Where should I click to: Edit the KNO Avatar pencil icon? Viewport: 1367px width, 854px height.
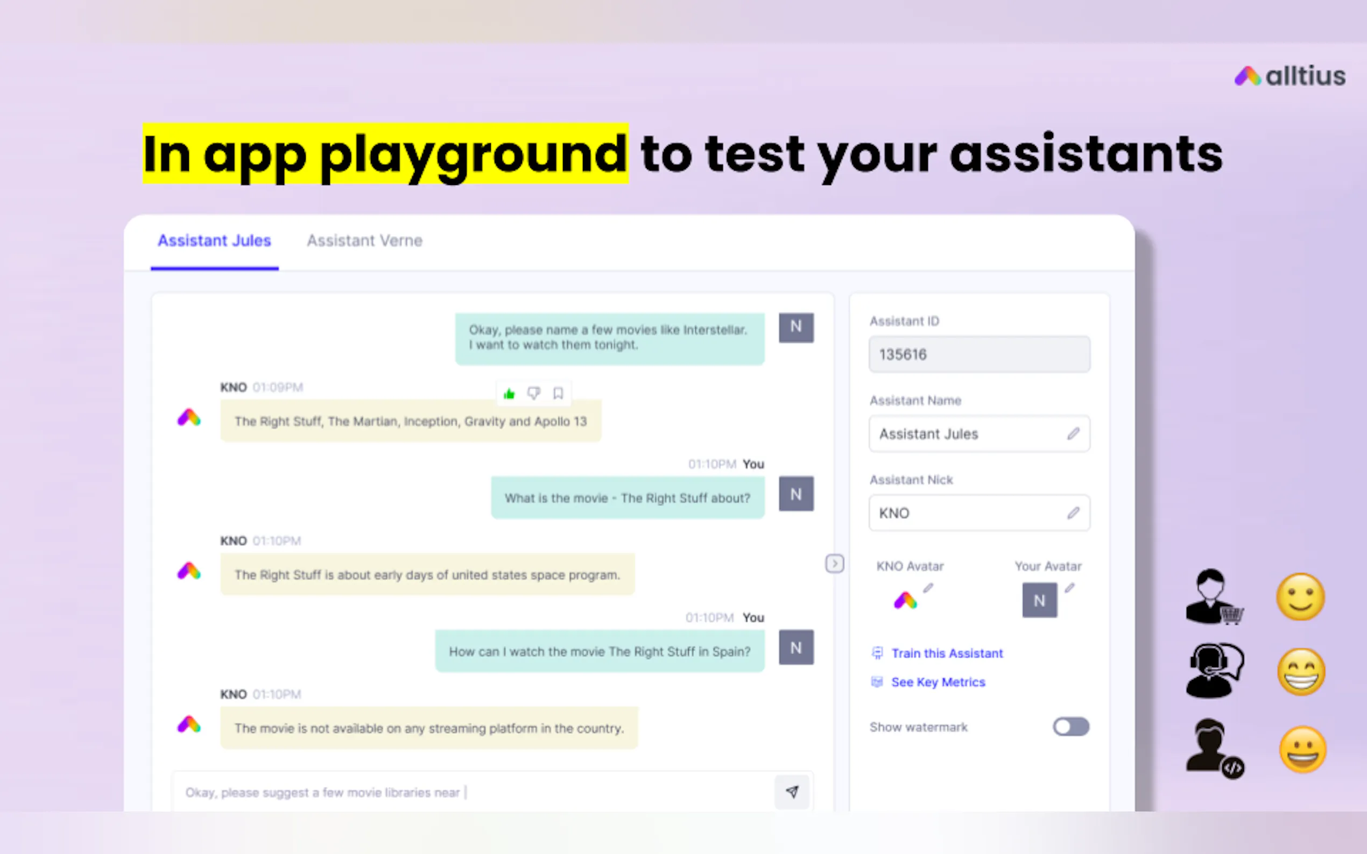pyautogui.click(x=928, y=588)
